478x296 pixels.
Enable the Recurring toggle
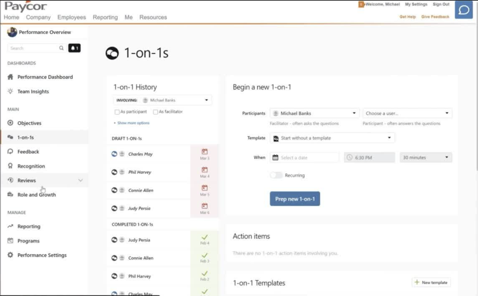tap(276, 175)
